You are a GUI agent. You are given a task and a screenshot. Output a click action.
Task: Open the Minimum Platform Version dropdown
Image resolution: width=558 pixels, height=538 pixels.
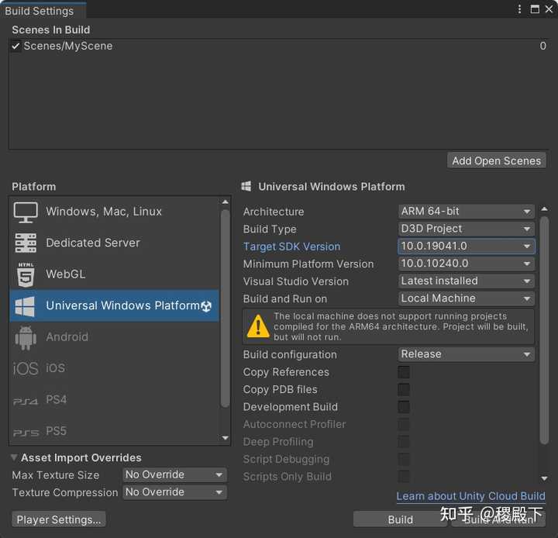(467, 264)
